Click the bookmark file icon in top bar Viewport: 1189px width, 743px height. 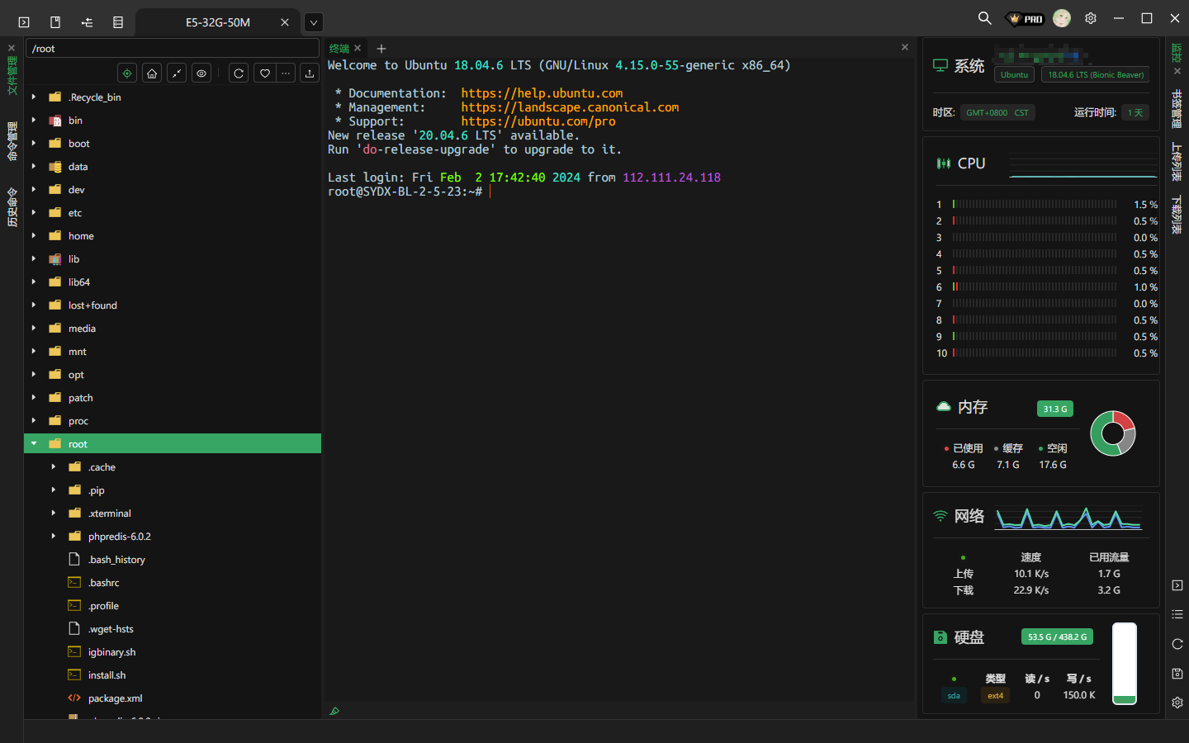[55, 22]
